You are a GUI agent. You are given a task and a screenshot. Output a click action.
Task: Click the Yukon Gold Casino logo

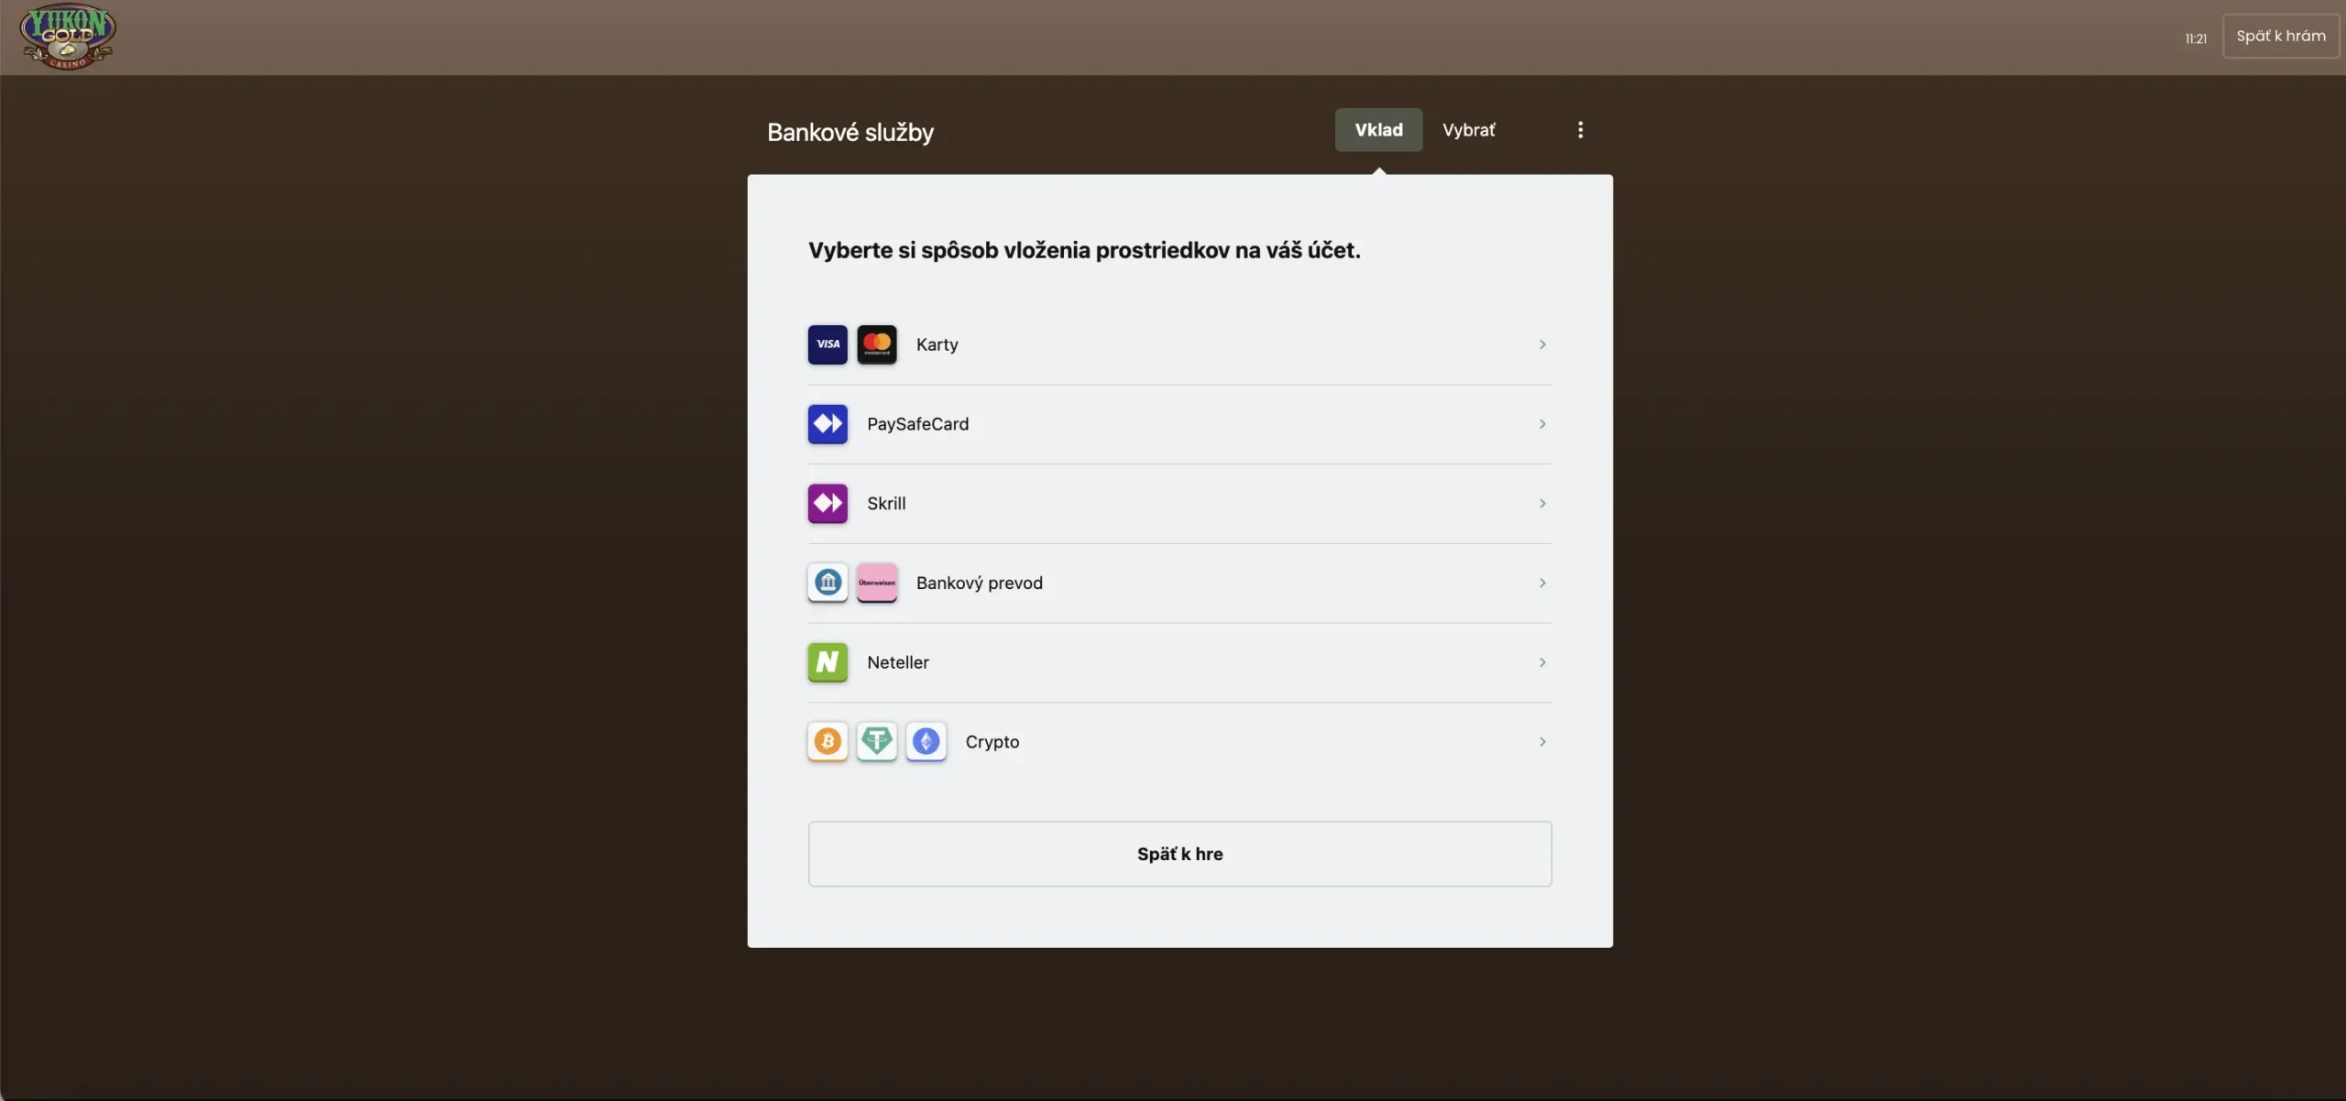tap(68, 37)
